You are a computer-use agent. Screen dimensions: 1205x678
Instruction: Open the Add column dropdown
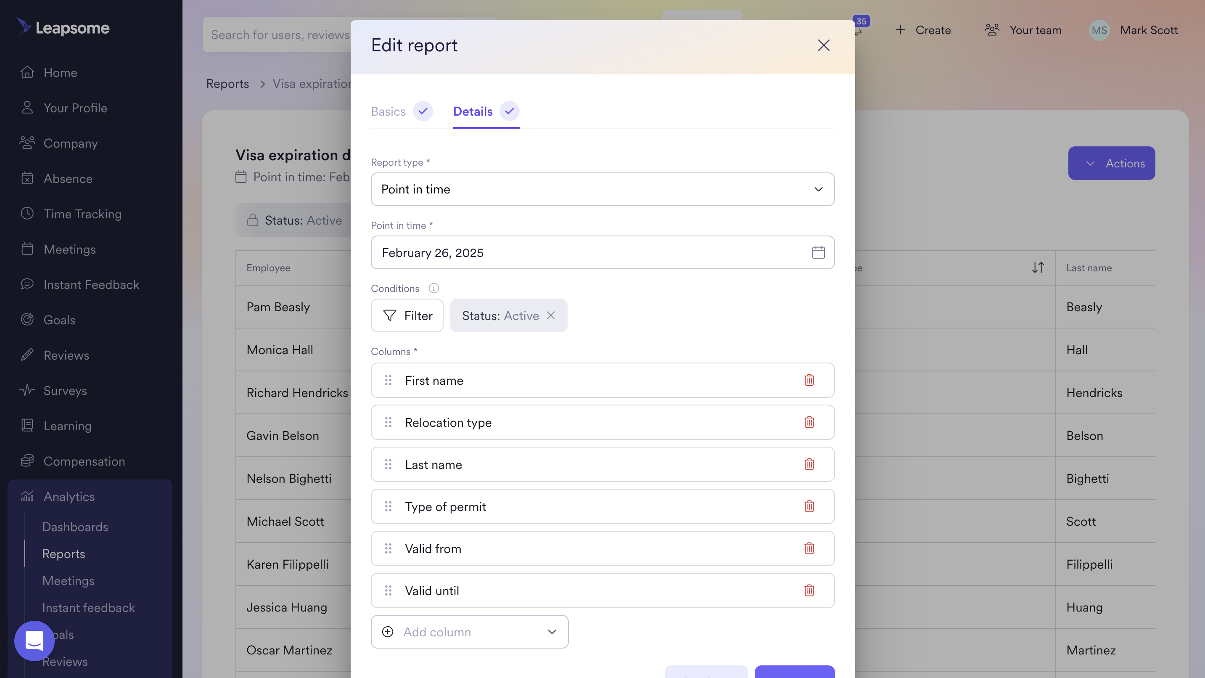point(469,632)
